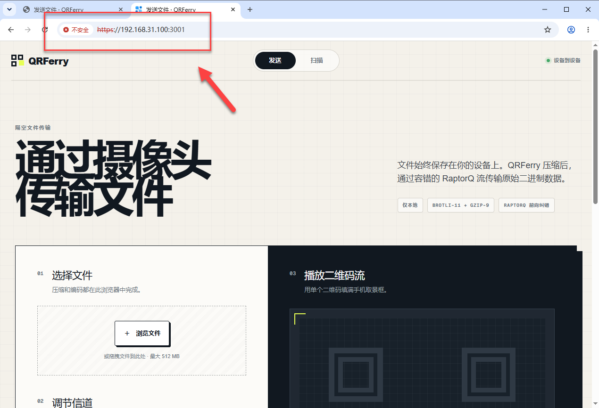Click the QRFerry brand name text
Image resolution: width=599 pixels, height=408 pixels.
49,61
